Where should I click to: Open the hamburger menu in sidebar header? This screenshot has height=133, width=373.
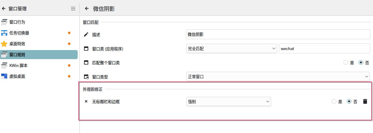click(73, 9)
